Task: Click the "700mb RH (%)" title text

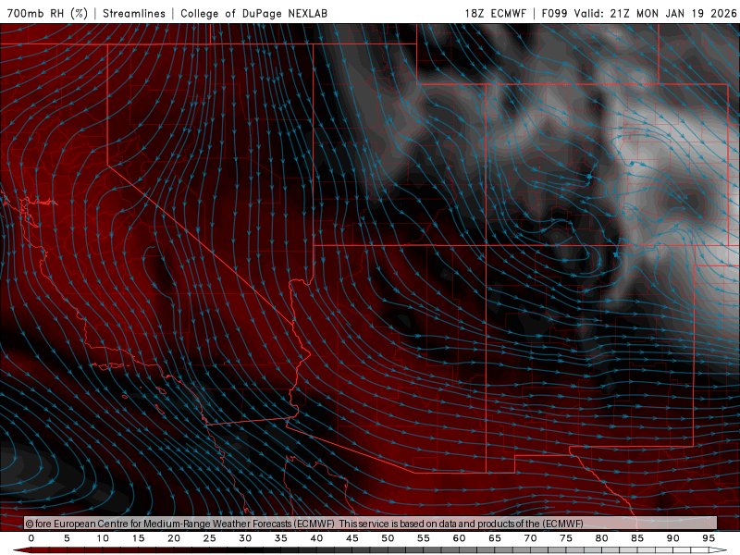Action: point(47,13)
